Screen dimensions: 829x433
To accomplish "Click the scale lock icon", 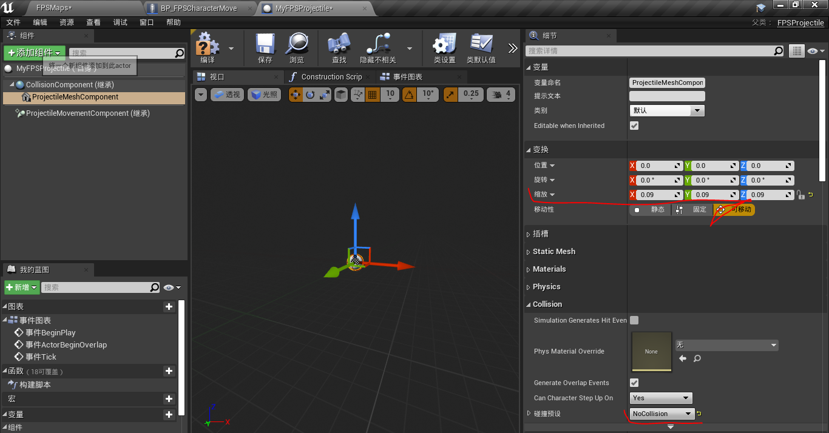I will click(800, 195).
